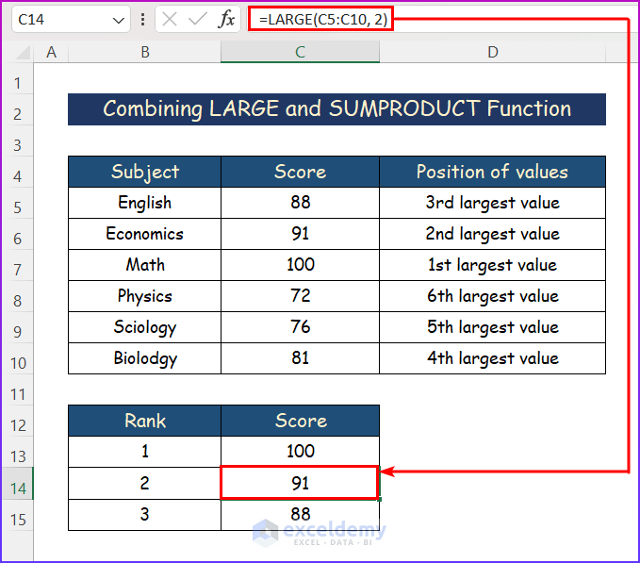Click the Subject header cell

[144, 172]
